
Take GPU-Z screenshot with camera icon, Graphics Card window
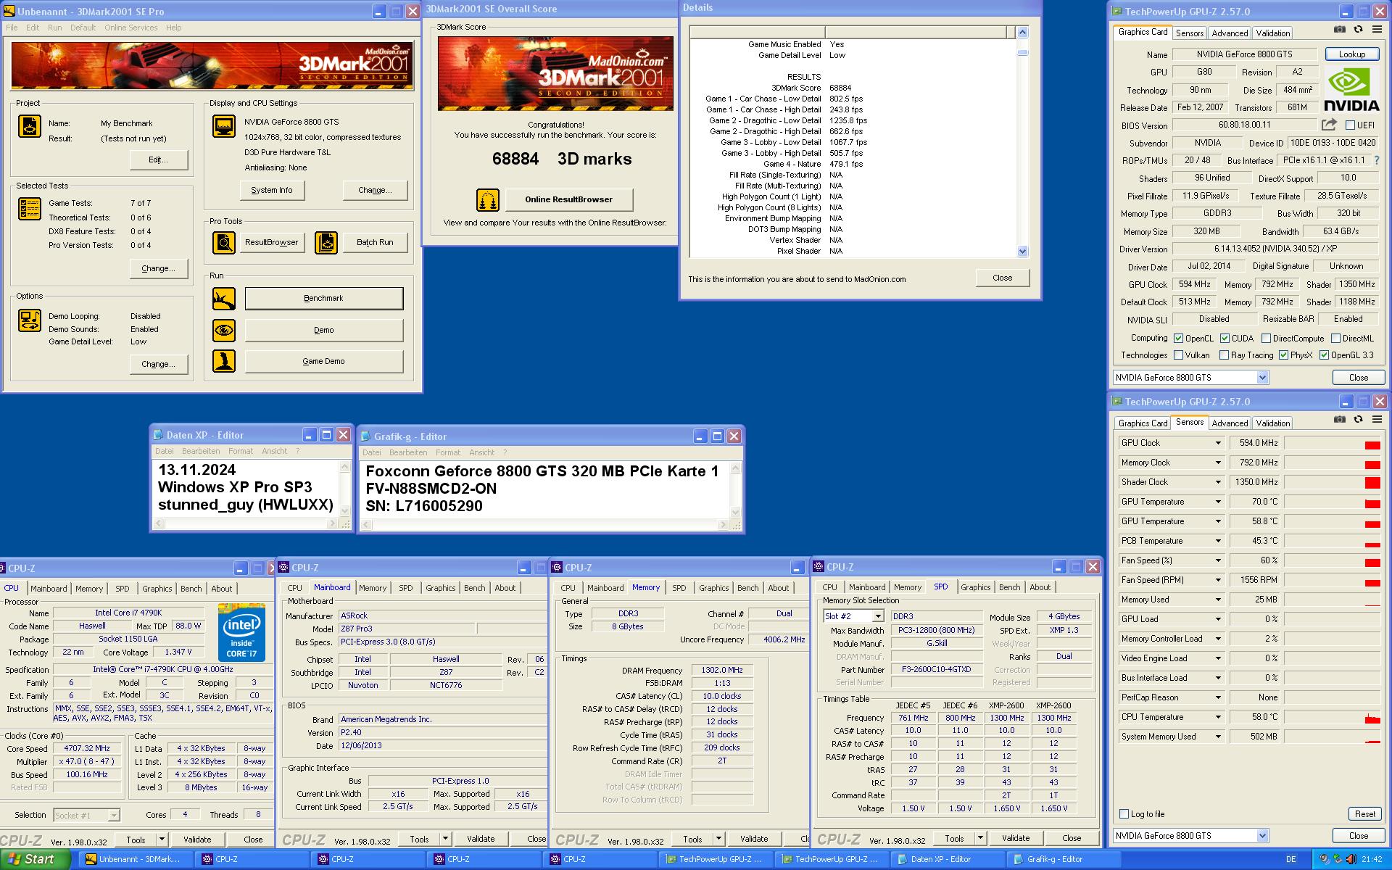click(x=1340, y=30)
